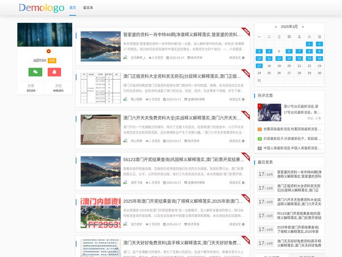342x257 pixels.
Task: Select calendar date 12
Action: coord(279,59)
